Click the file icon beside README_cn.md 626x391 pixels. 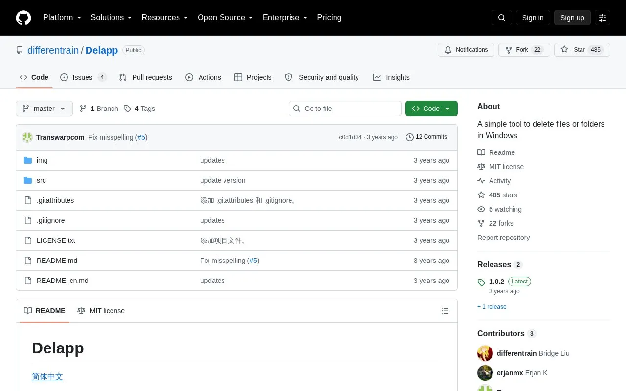pyautogui.click(x=28, y=281)
